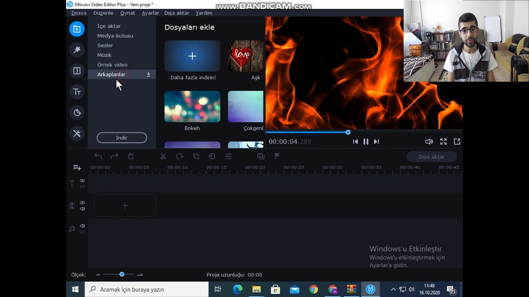Adjust the Ölçek timeline zoom slider handle
Image resolution: width=529 pixels, height=297 pixels.
122,274
